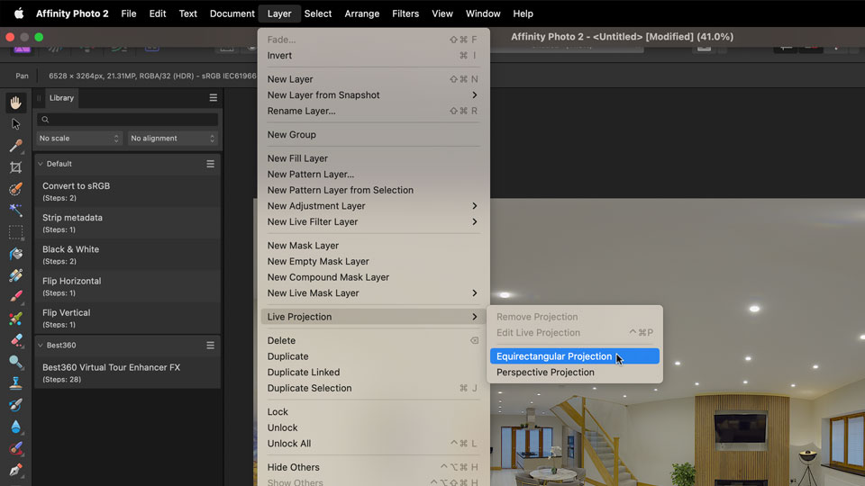Viewport: 865px width, 486px height.
Task: Select the Pen tool
Action: [15, 470]
